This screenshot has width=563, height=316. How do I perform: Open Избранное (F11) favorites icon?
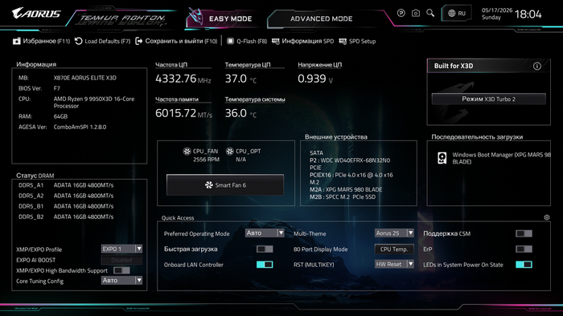point(17,41)
